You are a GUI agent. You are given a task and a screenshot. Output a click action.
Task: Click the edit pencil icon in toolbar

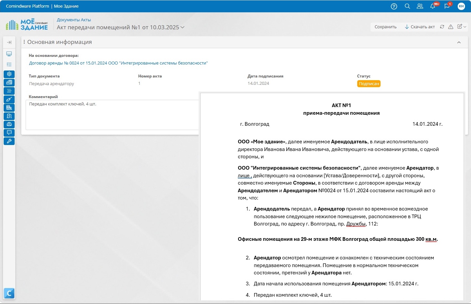click(x=459, y=27)
